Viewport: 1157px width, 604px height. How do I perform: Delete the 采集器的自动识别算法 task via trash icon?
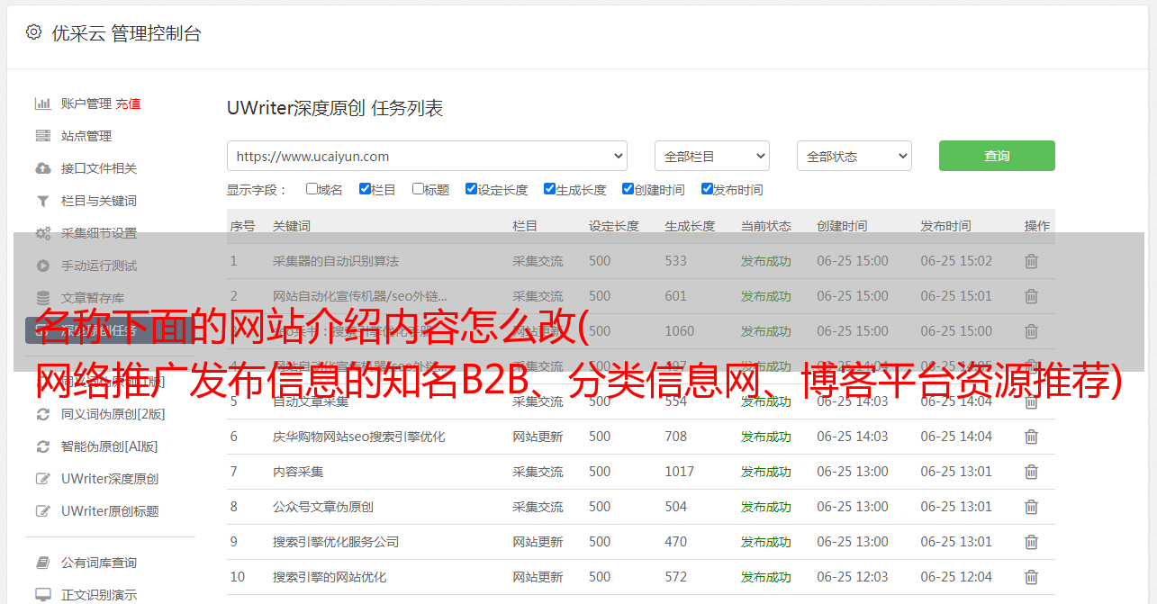point(1031,261)
